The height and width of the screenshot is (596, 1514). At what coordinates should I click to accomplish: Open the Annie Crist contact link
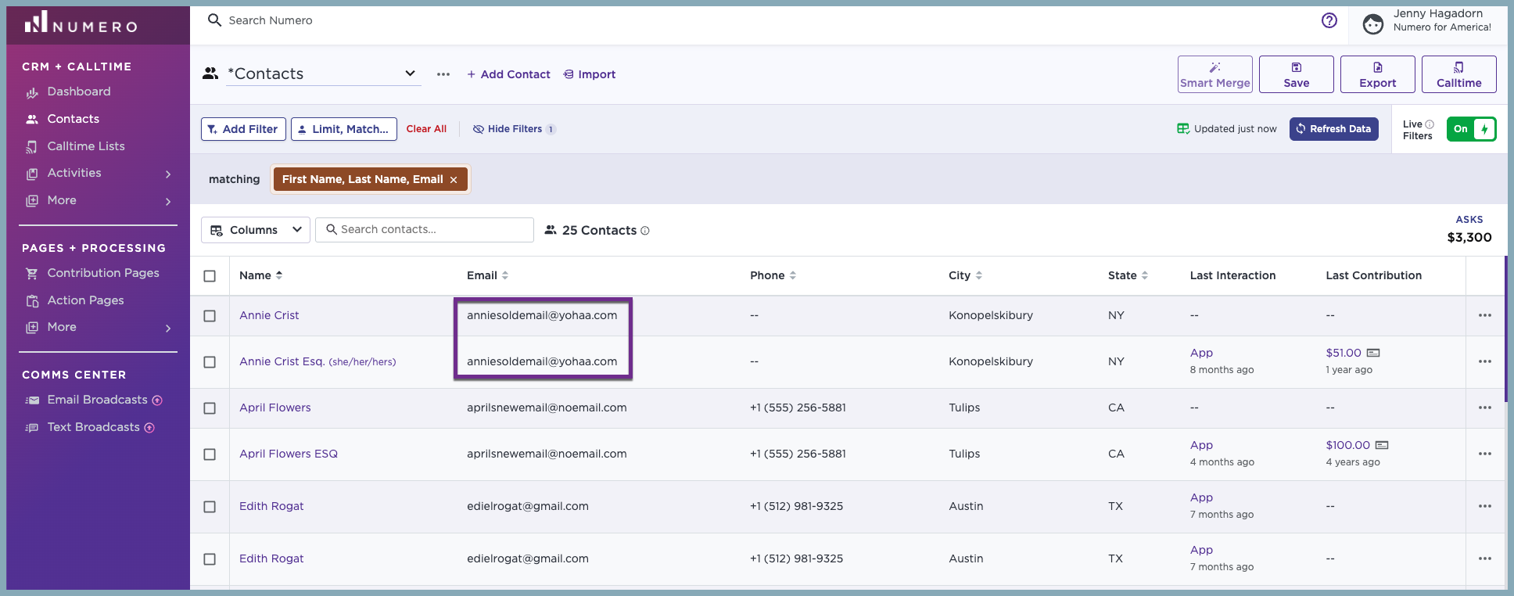(269, 315)
